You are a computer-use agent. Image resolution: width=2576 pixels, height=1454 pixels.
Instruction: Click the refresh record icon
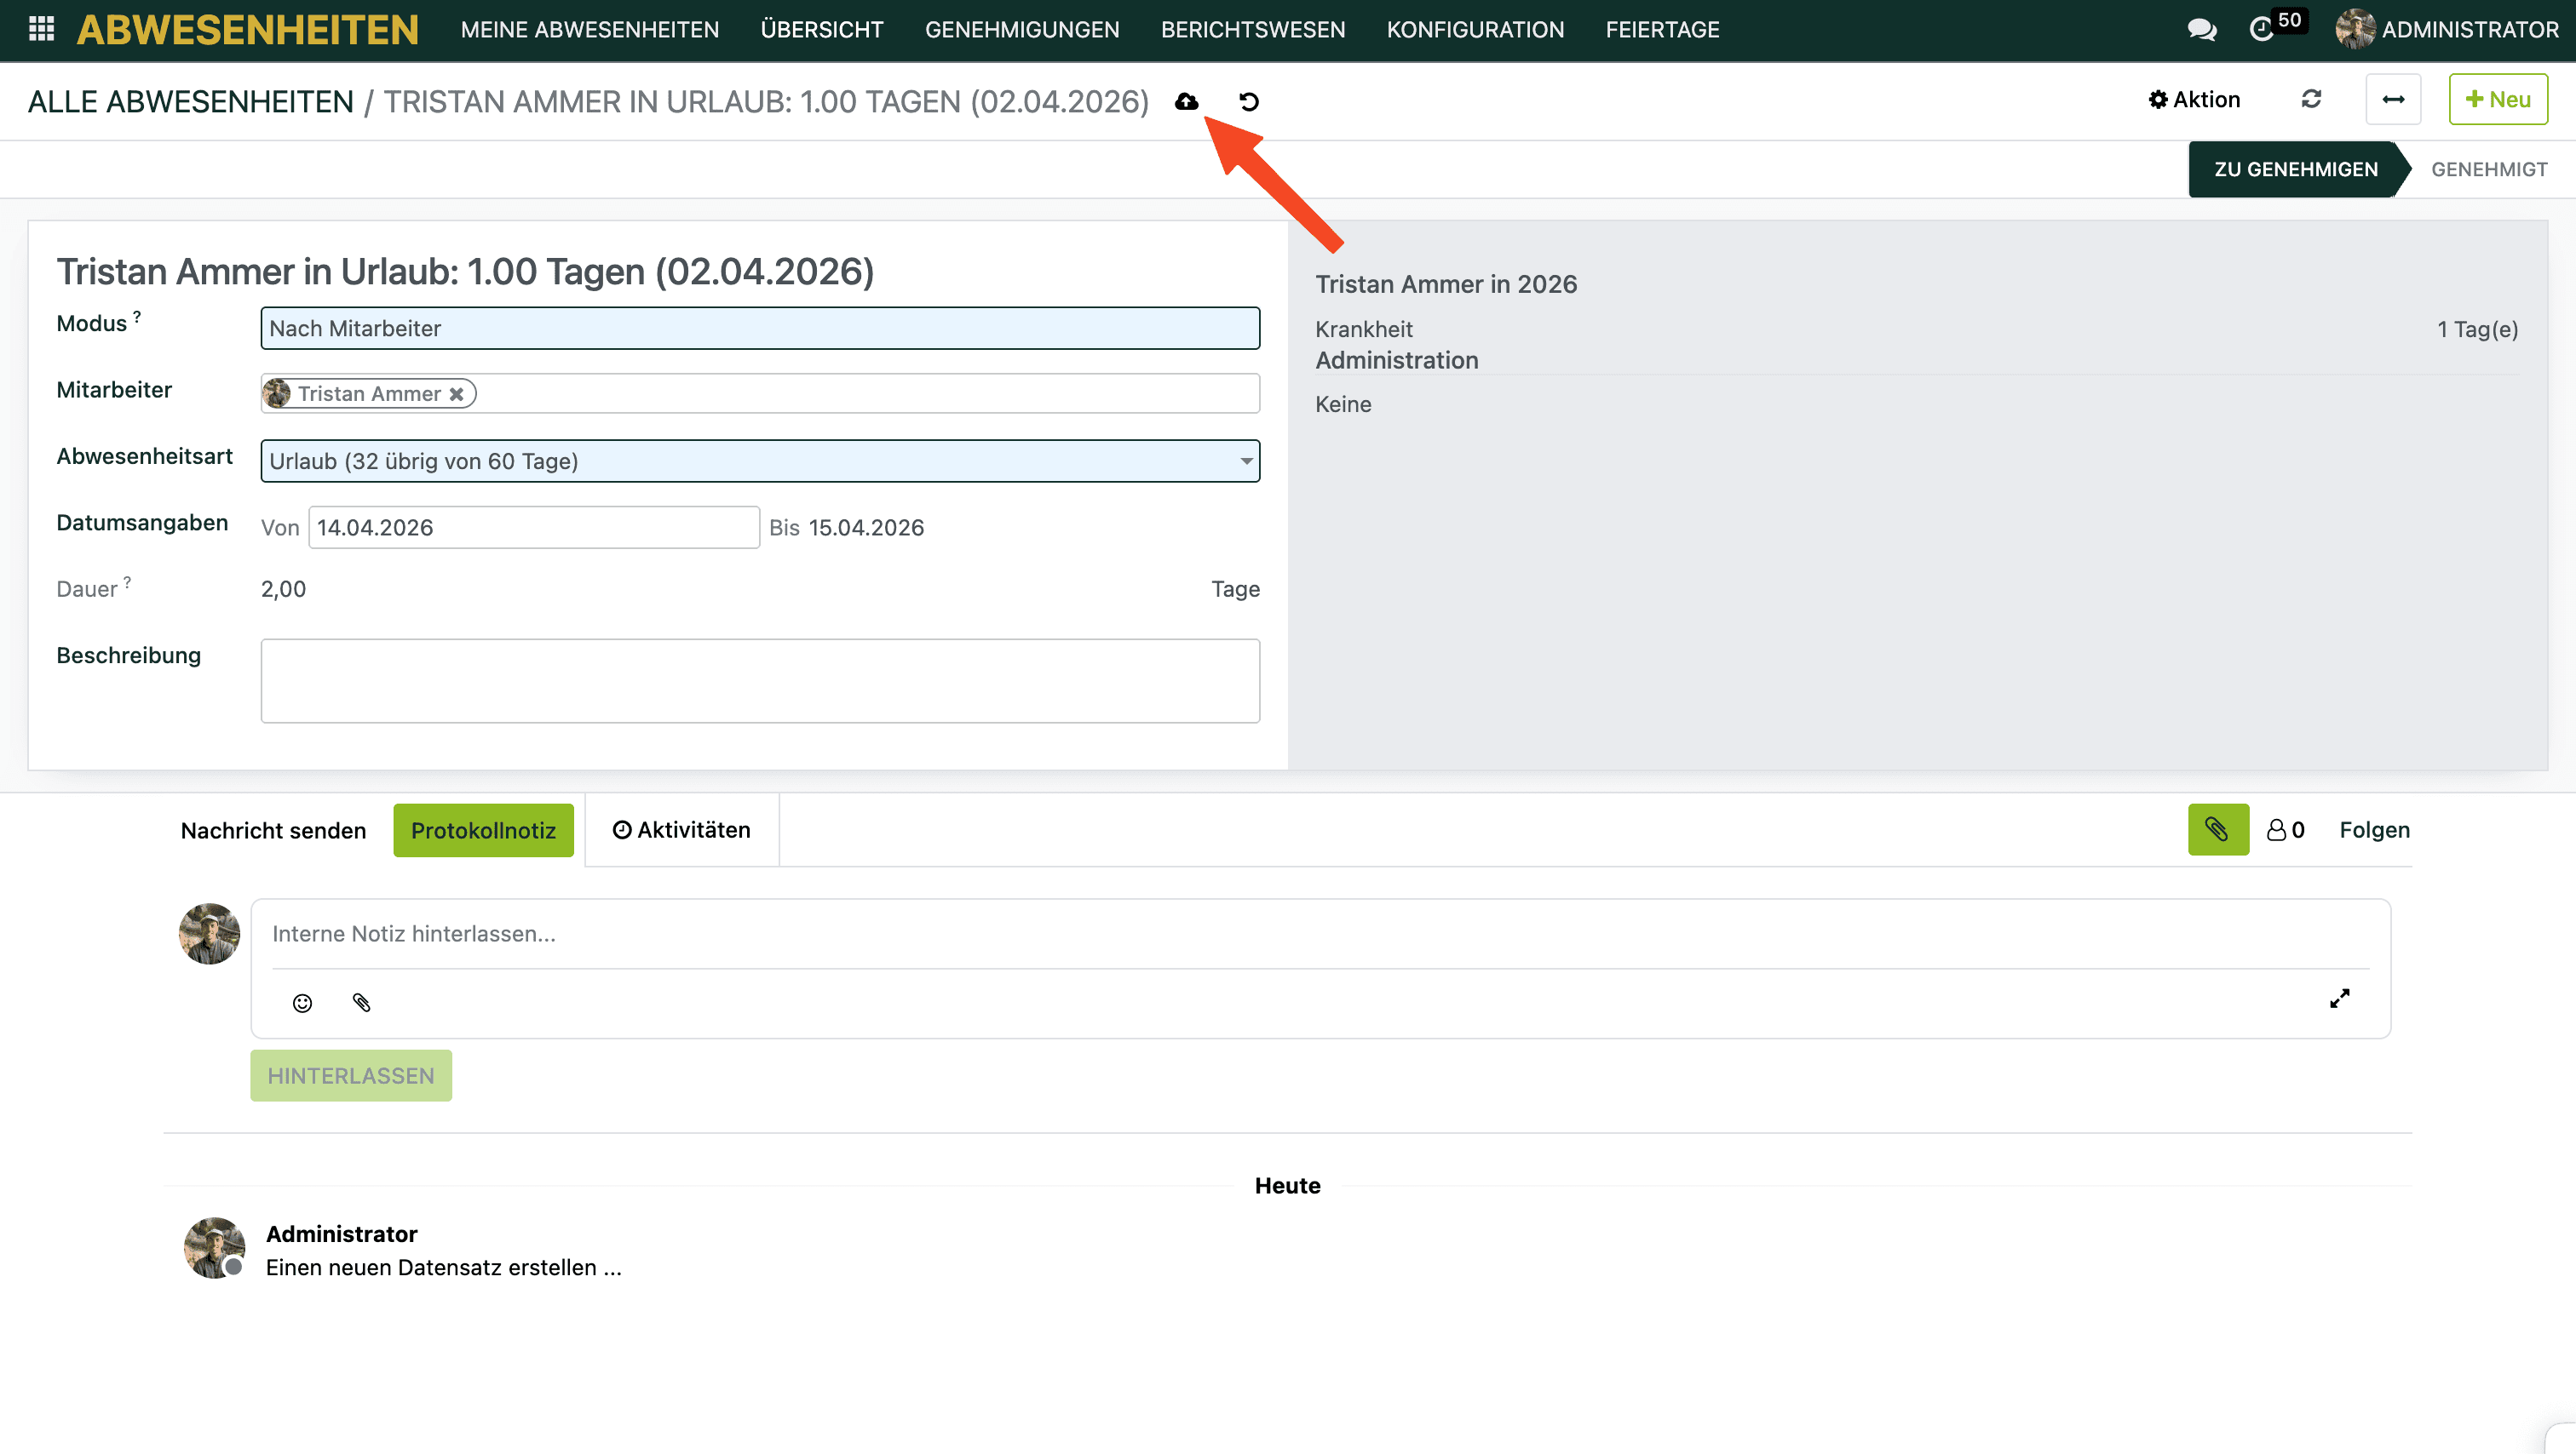click(2311, 99)
